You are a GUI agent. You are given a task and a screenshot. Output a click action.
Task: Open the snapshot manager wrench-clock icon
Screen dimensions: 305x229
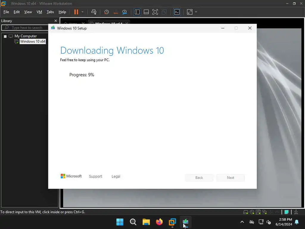click(x=125, y=12)
